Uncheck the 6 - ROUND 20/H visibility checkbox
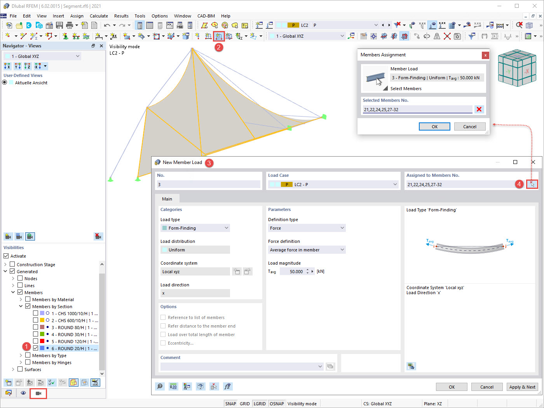 (35, 348)
